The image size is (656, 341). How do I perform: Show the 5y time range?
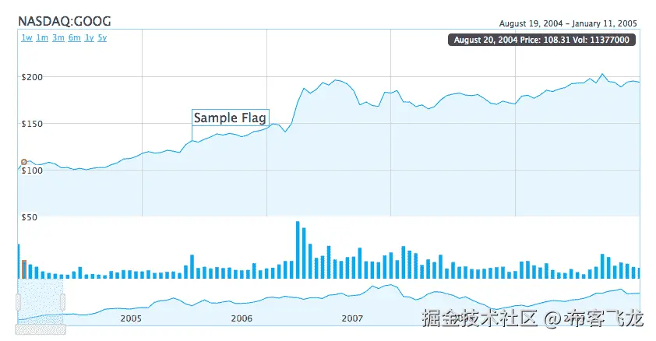click(103, 37)
